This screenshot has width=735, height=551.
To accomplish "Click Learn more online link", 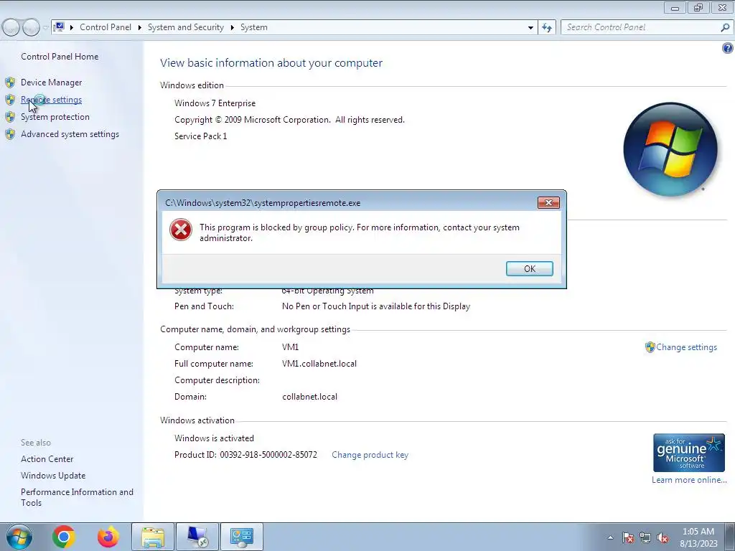I will [689, 480].
